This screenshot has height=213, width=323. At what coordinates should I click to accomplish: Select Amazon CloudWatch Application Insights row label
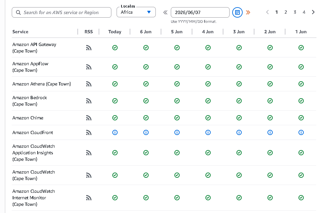click(34, 153)
